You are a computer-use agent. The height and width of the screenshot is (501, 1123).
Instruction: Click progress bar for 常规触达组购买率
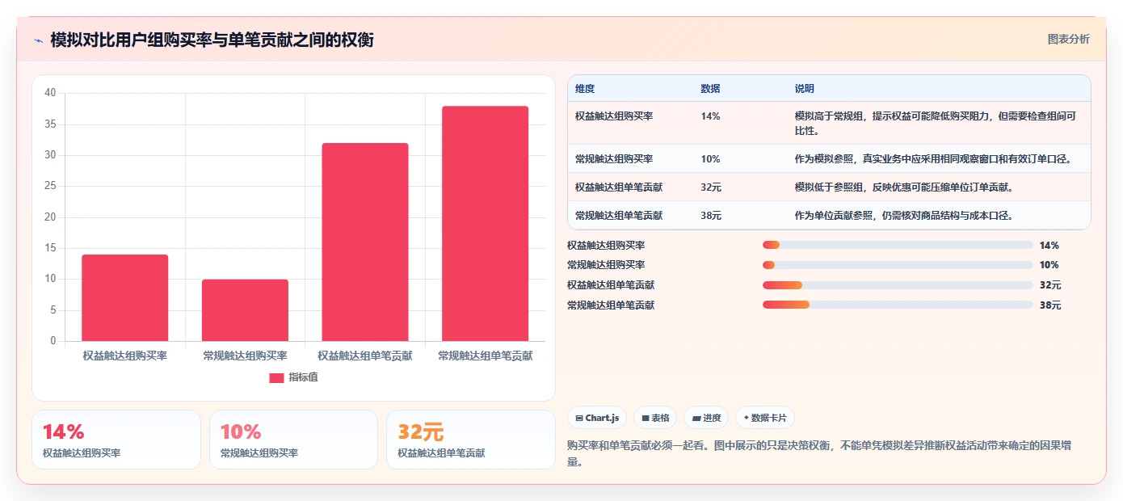coord(898,265)
